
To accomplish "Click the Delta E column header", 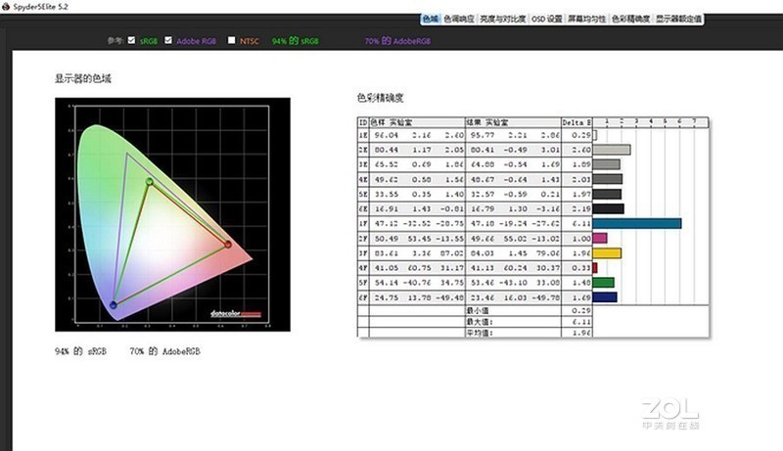I will click(576, 122).
